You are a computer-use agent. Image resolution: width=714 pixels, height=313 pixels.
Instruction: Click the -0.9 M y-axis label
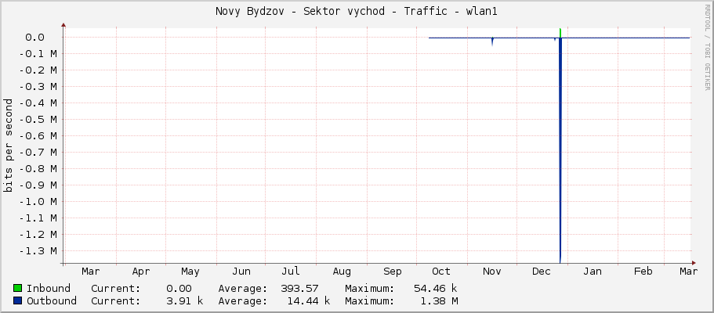click(38, 185)
